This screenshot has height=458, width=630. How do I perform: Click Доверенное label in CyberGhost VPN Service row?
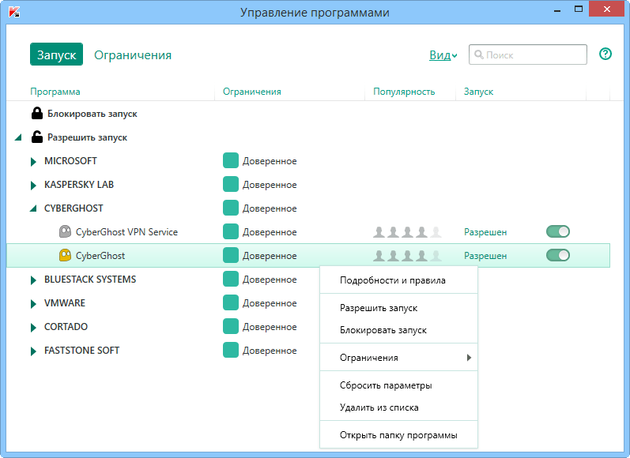(x=270, y=232)
